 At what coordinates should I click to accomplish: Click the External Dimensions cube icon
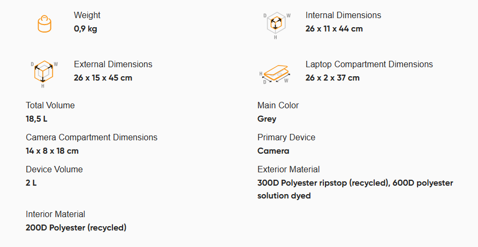44,74
